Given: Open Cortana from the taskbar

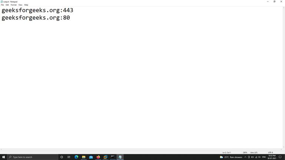Looking at the screenshot, I should 62,157.
